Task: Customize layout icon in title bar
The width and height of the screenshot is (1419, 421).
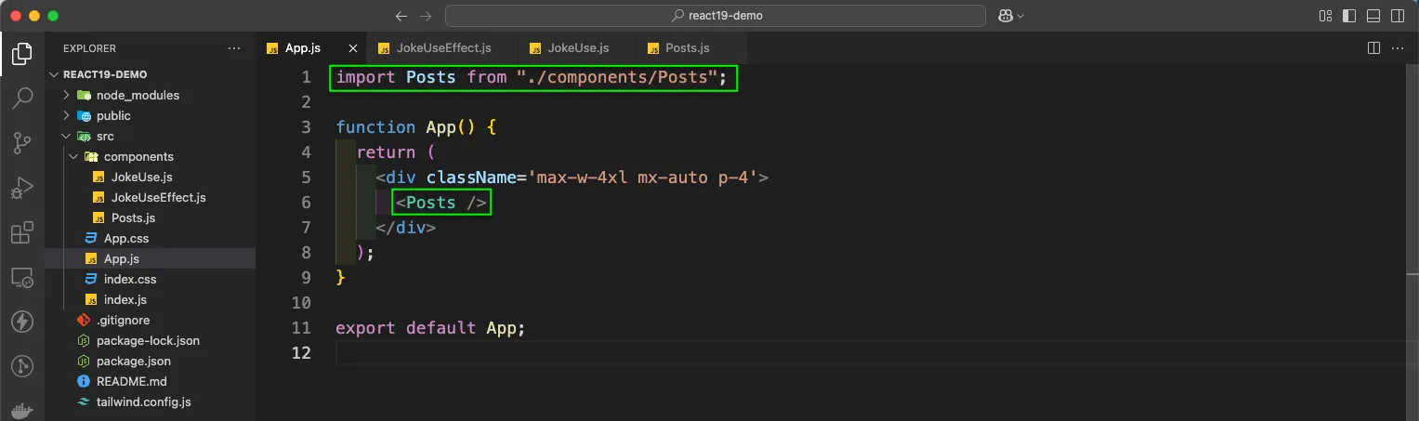Action: pyautogui.click(x=1325, y=16)
